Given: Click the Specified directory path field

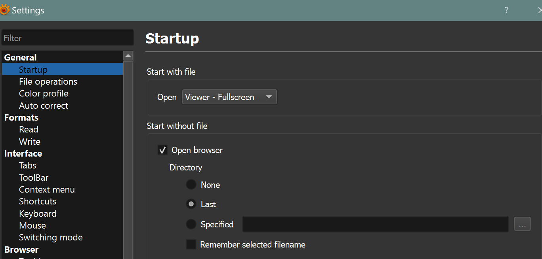Looking at the screenshot, I should coord(375,224).
